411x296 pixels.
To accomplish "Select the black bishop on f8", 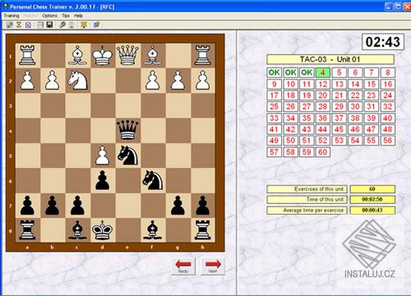I will [x=153, y=230].
